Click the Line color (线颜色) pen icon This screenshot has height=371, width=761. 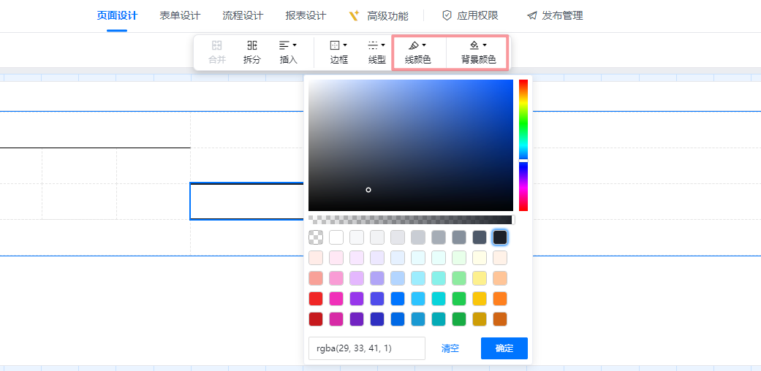(414, 45)
